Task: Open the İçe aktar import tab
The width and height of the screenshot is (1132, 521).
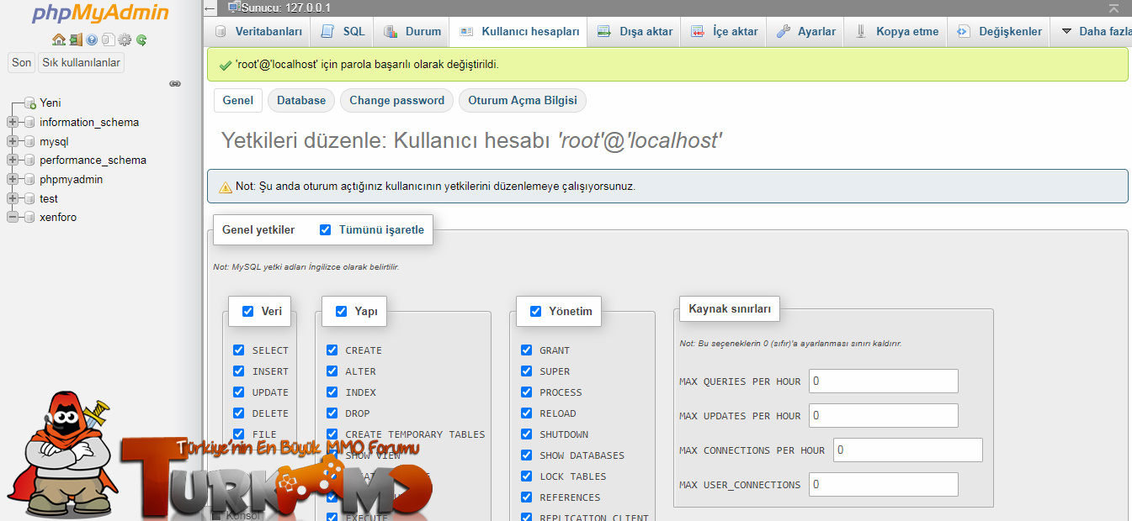Action: (724, 31)
